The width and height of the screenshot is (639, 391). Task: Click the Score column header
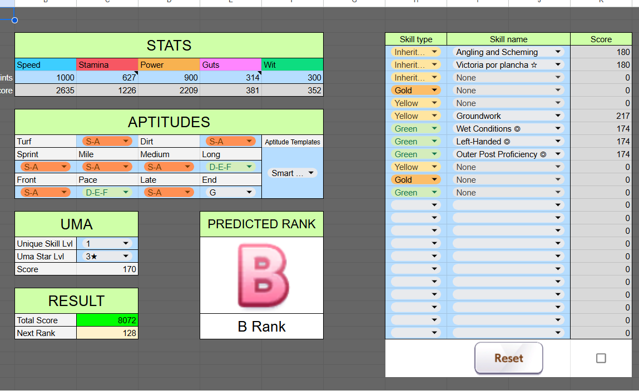click(x=601, y=39)
